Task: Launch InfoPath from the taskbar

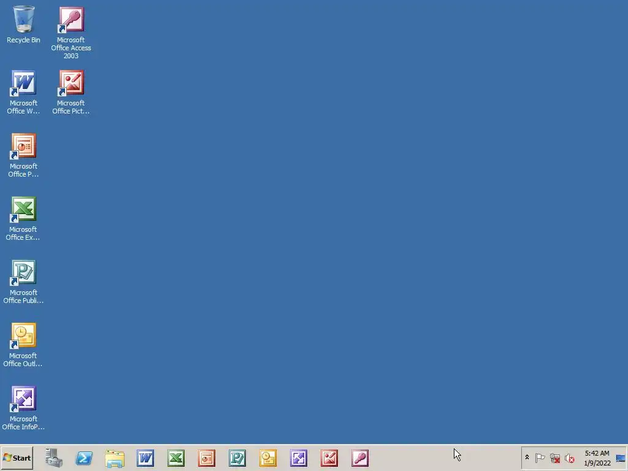Action: coord(299,458)
